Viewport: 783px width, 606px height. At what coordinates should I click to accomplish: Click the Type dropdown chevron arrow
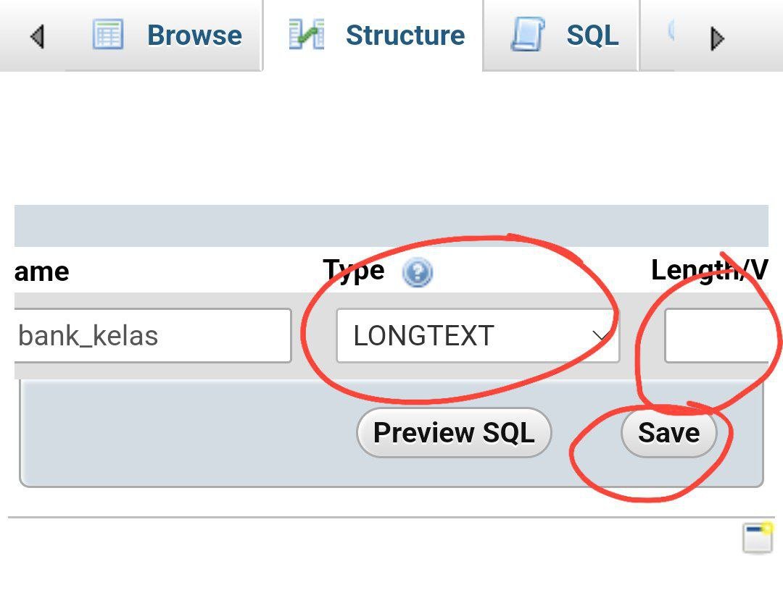pyautogui.click(x=600, y=337)
